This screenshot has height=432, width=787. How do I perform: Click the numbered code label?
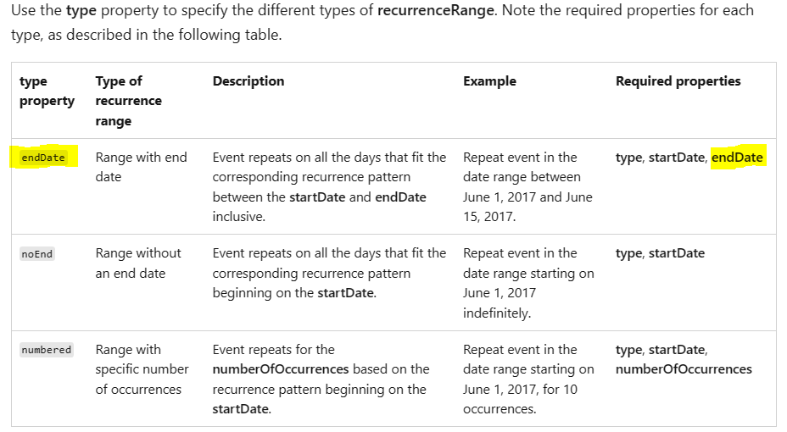click(x=46, y=350)
